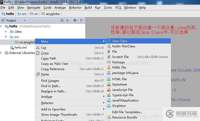The width and height of the screenshot is (200, 121).
Task: Open the File menu
Action: pos(3,8)
